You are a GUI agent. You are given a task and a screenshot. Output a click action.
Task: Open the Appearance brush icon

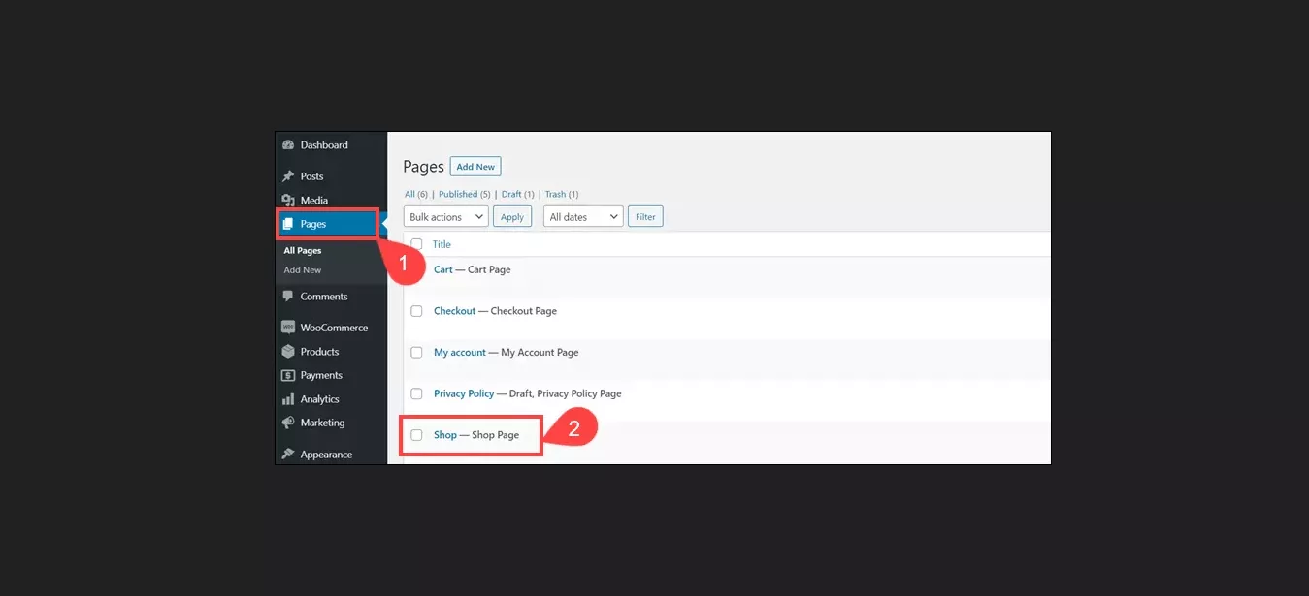coord(288,453)
